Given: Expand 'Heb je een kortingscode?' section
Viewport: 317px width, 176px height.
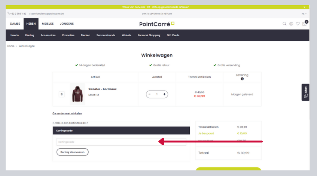Looking at the screenshot, I should (x=70, y=122).
